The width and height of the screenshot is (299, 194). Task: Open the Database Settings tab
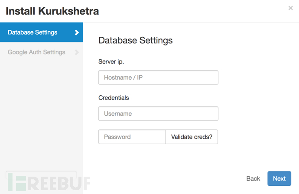pyautogui.click(x=42, y=32)
